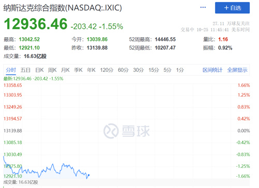Add index to watchlist with 自选 button

coord(232,8)
